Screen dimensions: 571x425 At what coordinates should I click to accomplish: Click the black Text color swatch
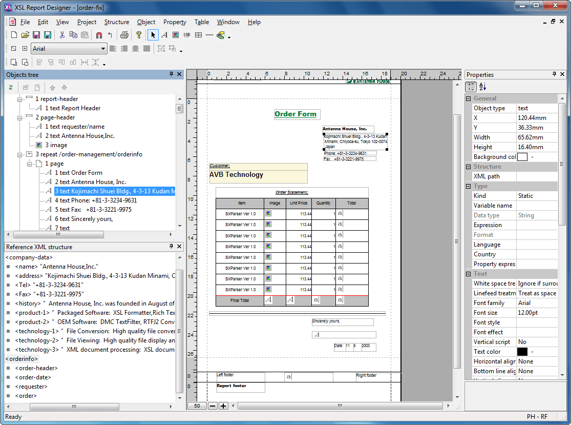(522, 352)
